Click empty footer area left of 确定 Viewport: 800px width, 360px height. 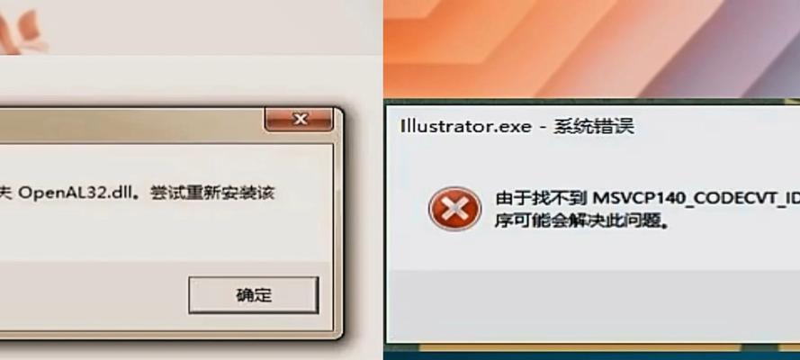(x=92, y=296)
